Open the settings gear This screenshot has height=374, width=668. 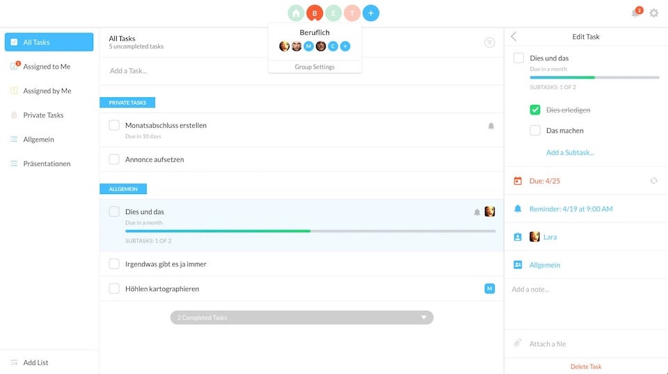coord(654,13)
